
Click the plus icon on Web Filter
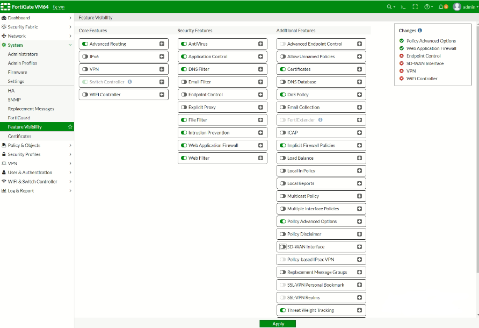click(260, 158)
